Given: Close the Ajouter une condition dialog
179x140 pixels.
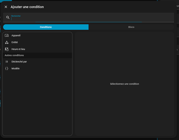Looking at the screenshot, I should click(6, 7).
